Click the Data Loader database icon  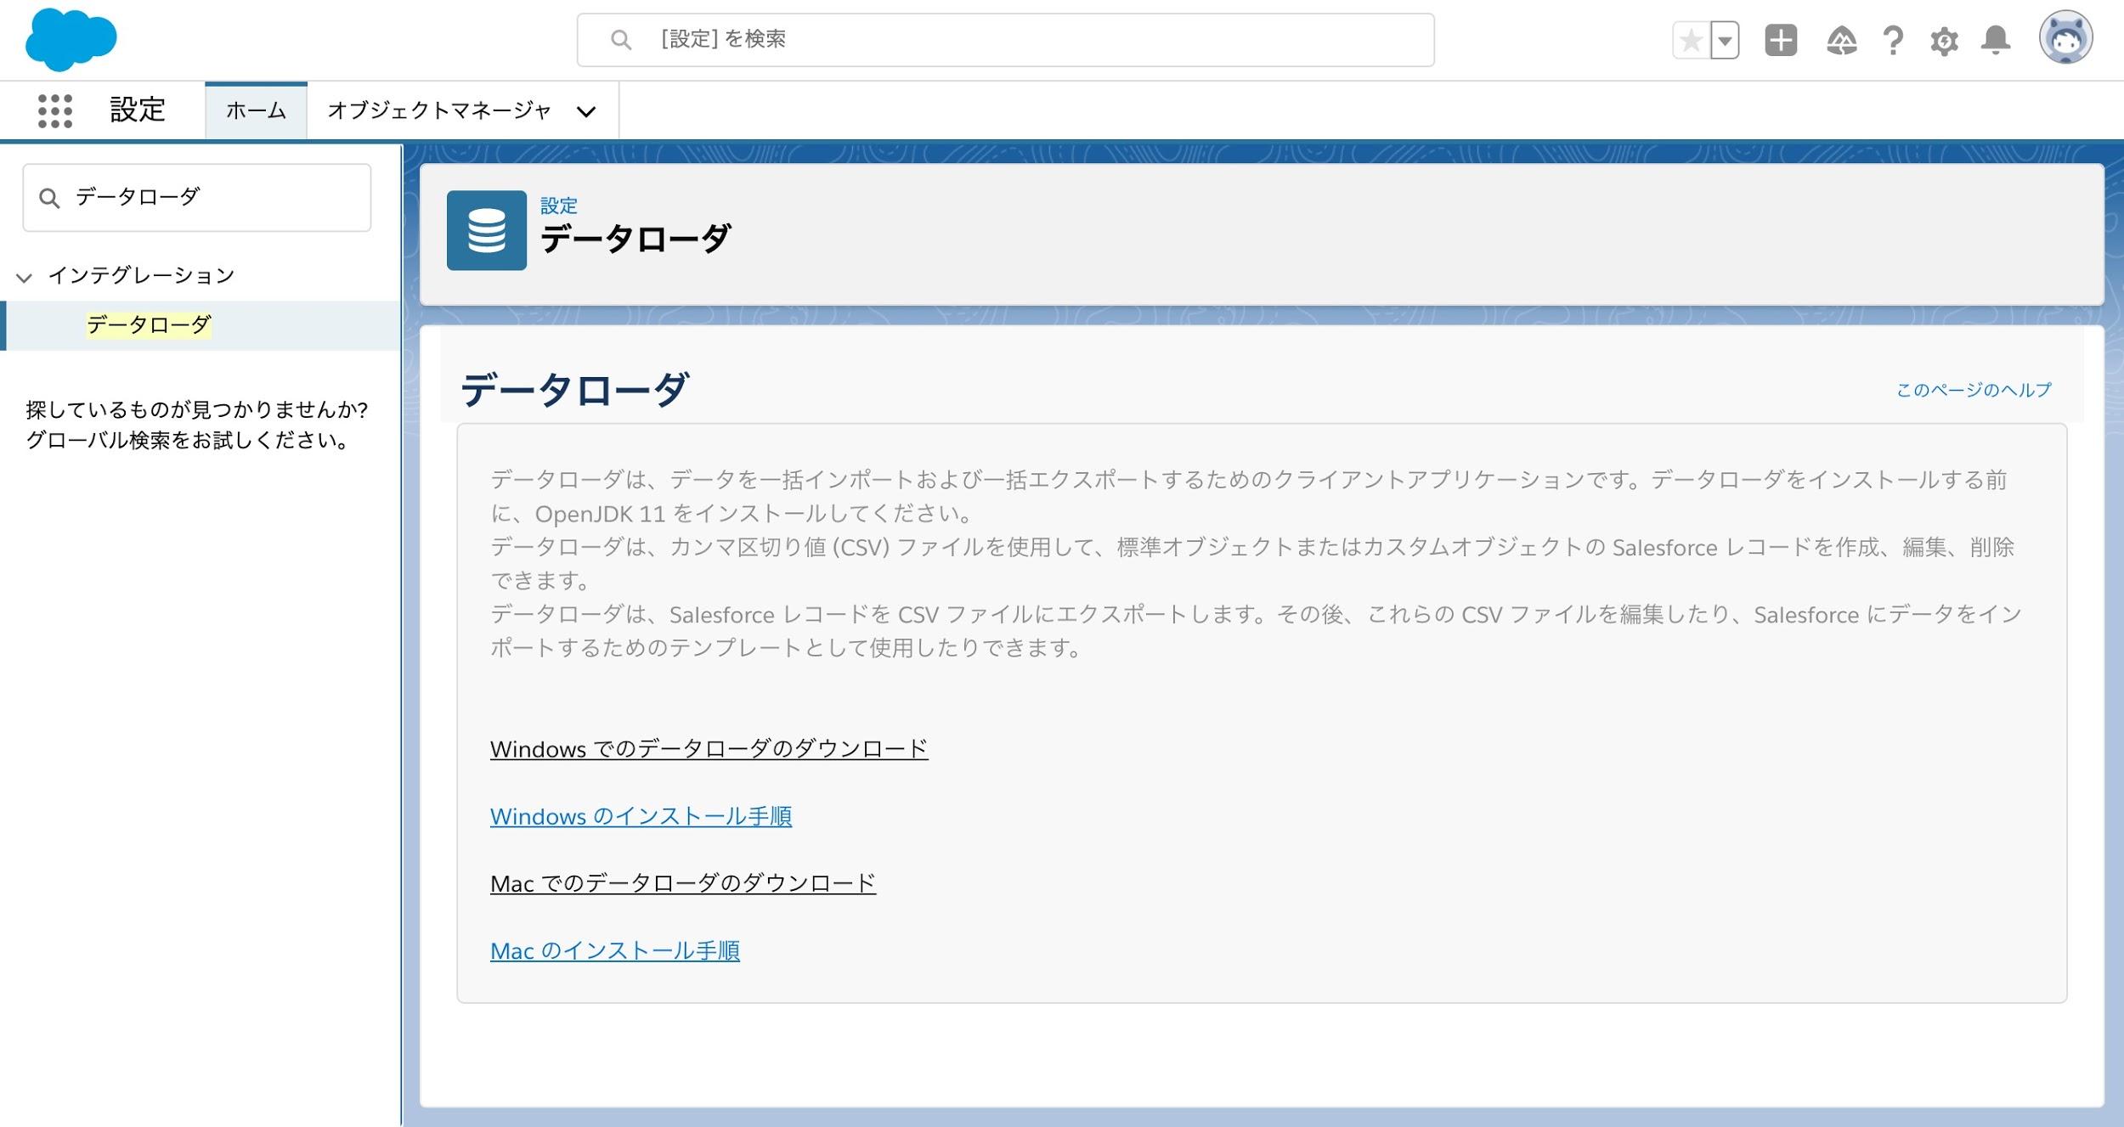click(x=487, y=230)
